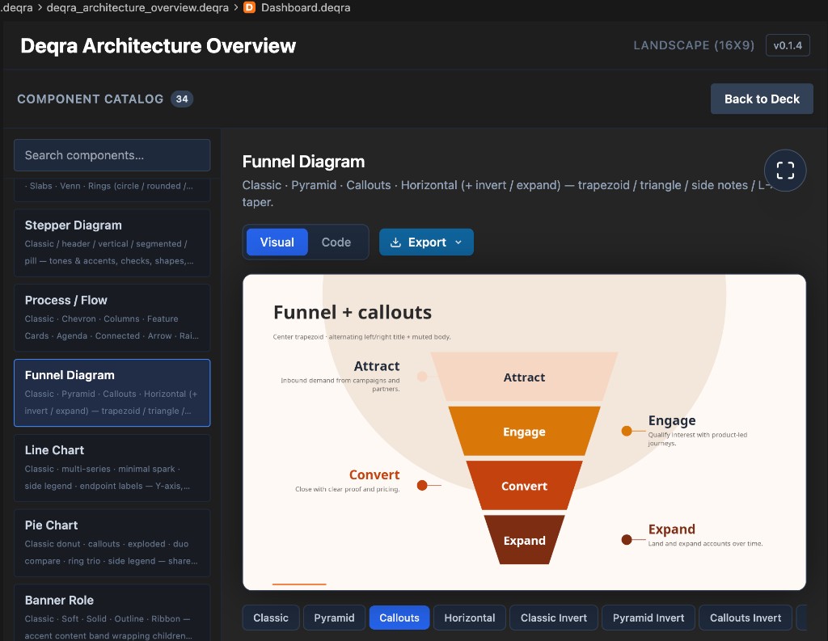Click the Back to Deck button
The width and height of the screenshot is (828, 641).
click(762, 99)
